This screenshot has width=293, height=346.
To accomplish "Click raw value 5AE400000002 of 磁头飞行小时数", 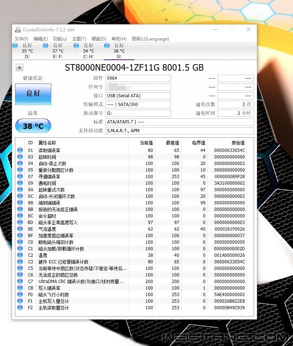I will (230, 294).
